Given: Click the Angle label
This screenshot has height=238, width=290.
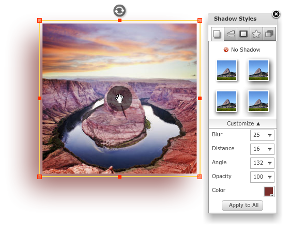Looking at the screenshot, I should [x=219, y=162].
